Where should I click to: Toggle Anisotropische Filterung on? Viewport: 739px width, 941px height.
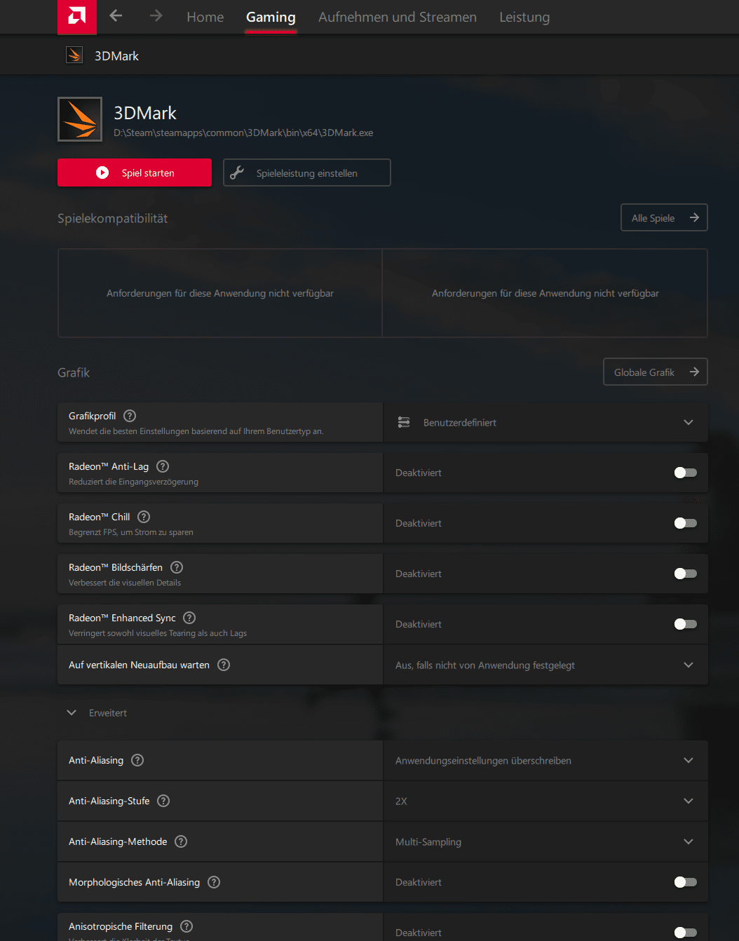pos(685,933)
